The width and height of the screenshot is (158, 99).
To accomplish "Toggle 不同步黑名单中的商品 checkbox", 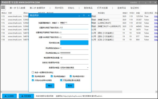I will [x=61, y=80].
